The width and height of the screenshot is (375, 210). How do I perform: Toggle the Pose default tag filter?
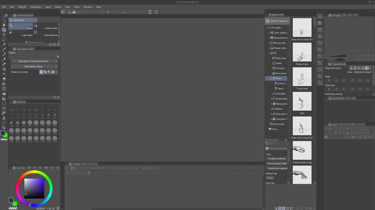click(x=270, y=178)
